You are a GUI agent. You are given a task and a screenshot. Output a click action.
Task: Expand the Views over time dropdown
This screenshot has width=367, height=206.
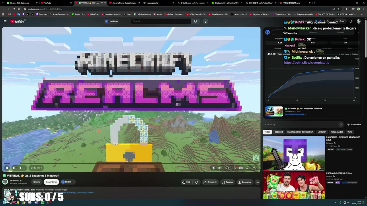coord(285,54)
